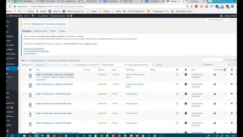Open the Действия bulk actions dropdown
Screen dimensions: 243x137
[27, 65]
